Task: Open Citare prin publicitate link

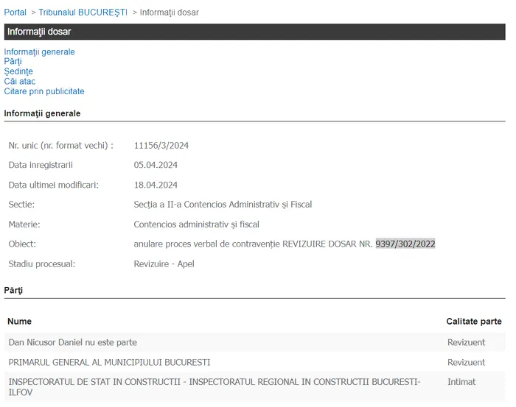Action: (44, 91)
